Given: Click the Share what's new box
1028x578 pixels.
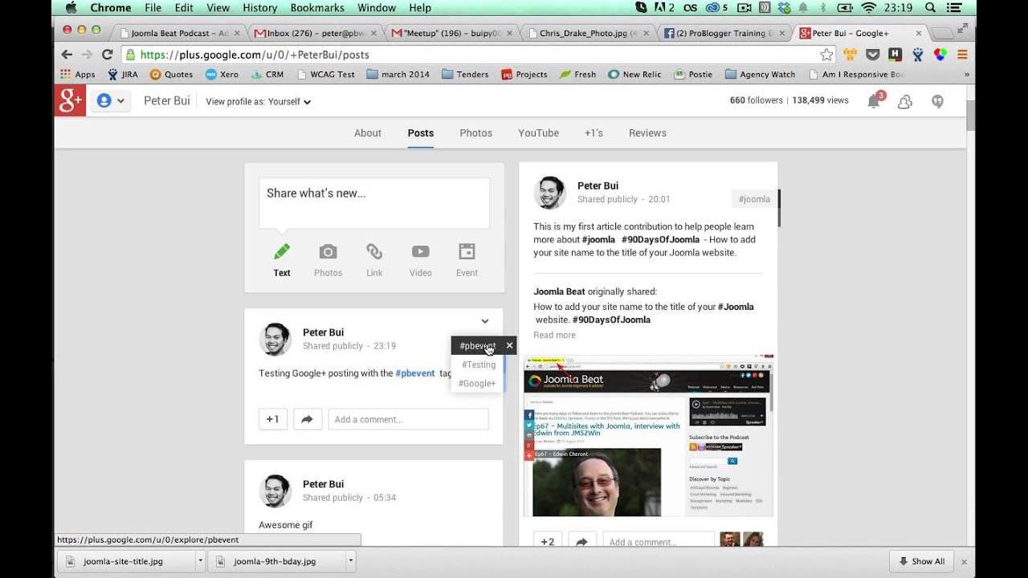Looking at the screenshot, I should (374, 202).
